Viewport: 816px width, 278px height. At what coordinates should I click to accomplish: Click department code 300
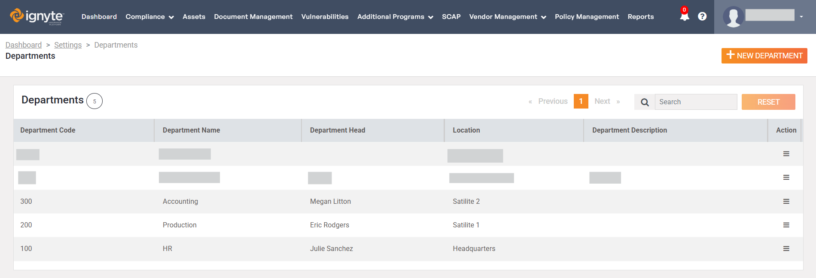point(26,201)
